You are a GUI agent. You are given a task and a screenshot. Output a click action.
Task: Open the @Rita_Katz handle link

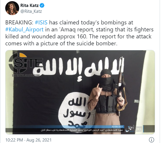(31, 11)
